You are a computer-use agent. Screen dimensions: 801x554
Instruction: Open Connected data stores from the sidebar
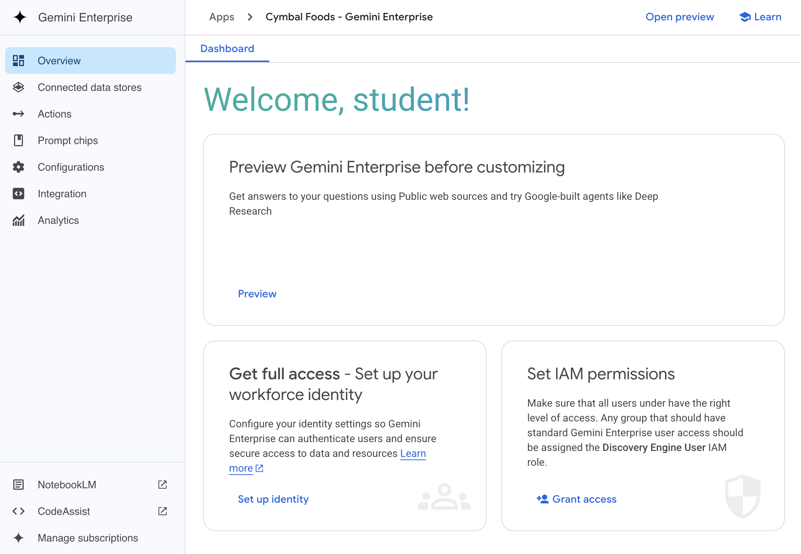(89, 87)
